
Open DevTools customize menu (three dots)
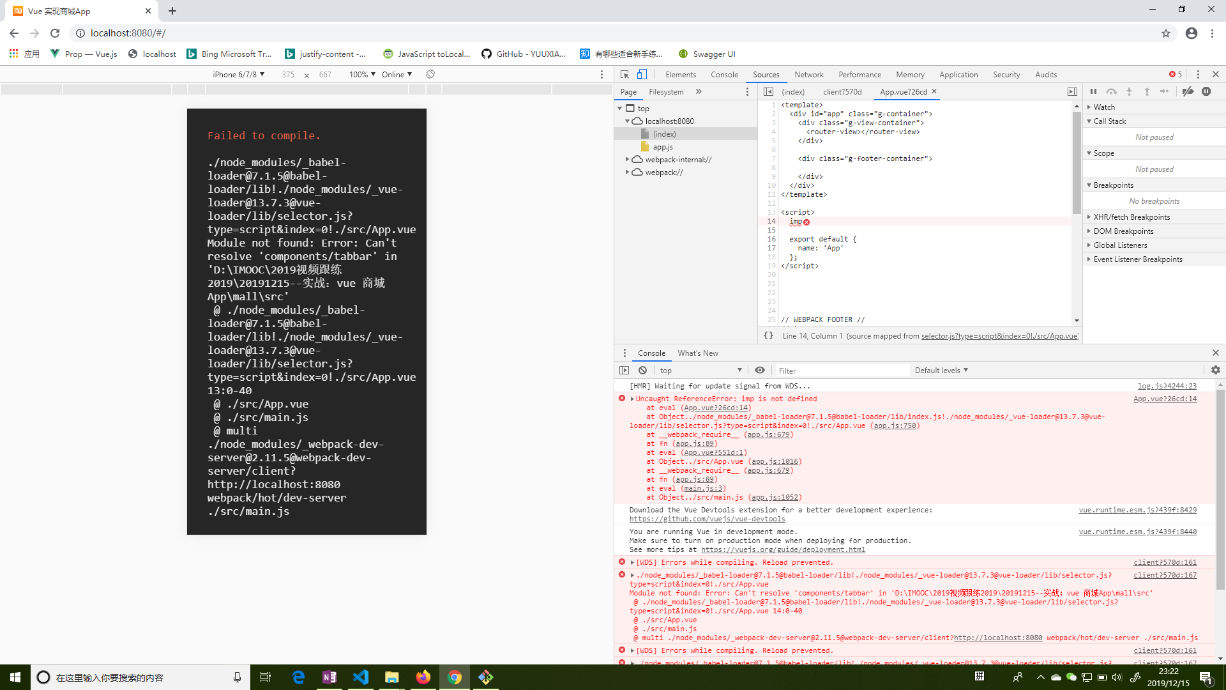pyautogui.click(x=1198, y=74)
